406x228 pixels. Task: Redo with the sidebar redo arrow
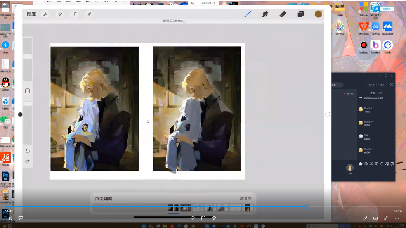click(x=28, y=161)
